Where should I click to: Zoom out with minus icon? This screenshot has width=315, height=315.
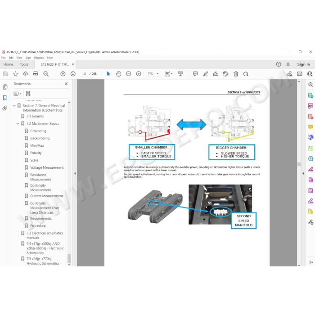tap(129, 74)
